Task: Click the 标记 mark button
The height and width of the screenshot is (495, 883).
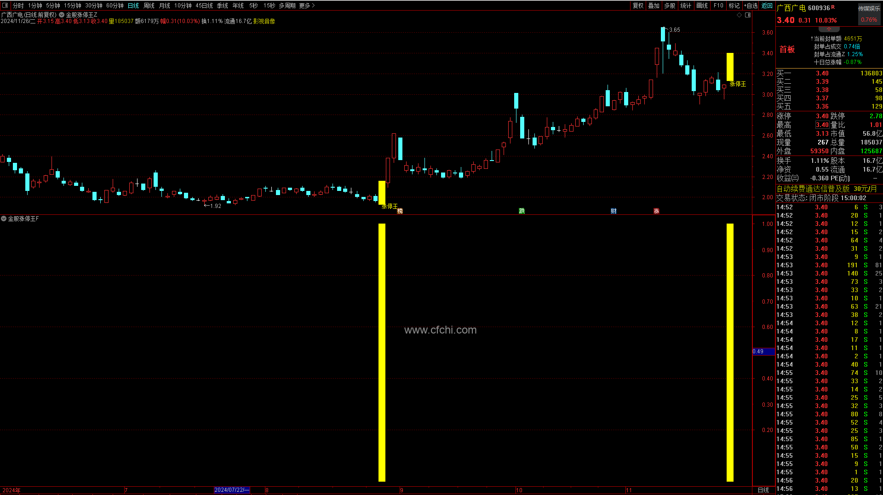Action: [734, 6]
